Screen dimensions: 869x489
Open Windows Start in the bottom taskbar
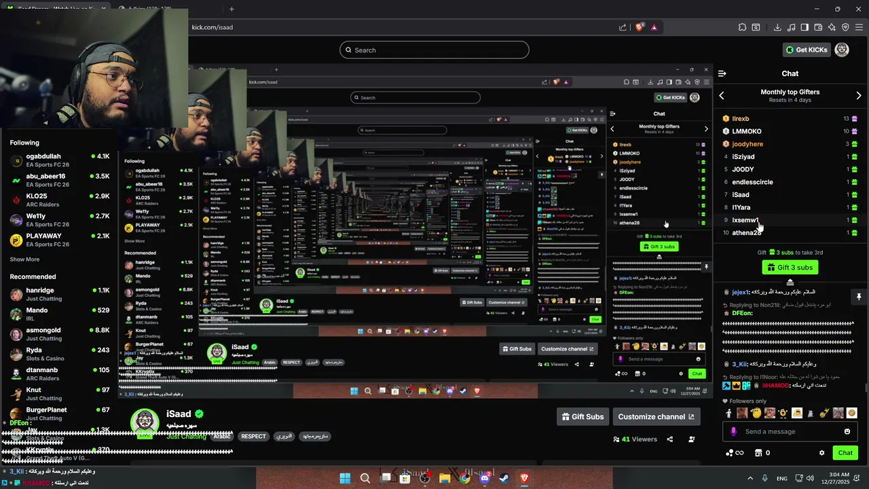pos(345,478)
